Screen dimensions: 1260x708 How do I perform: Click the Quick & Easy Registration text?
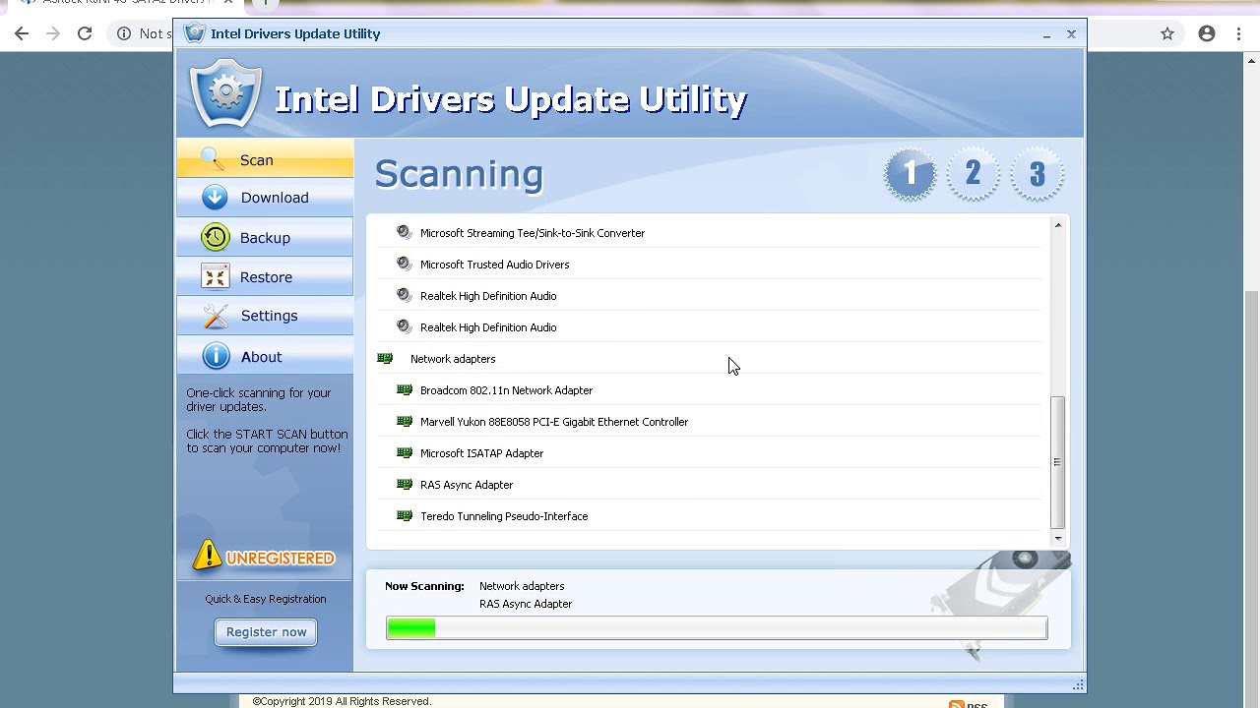click(265, 599)
